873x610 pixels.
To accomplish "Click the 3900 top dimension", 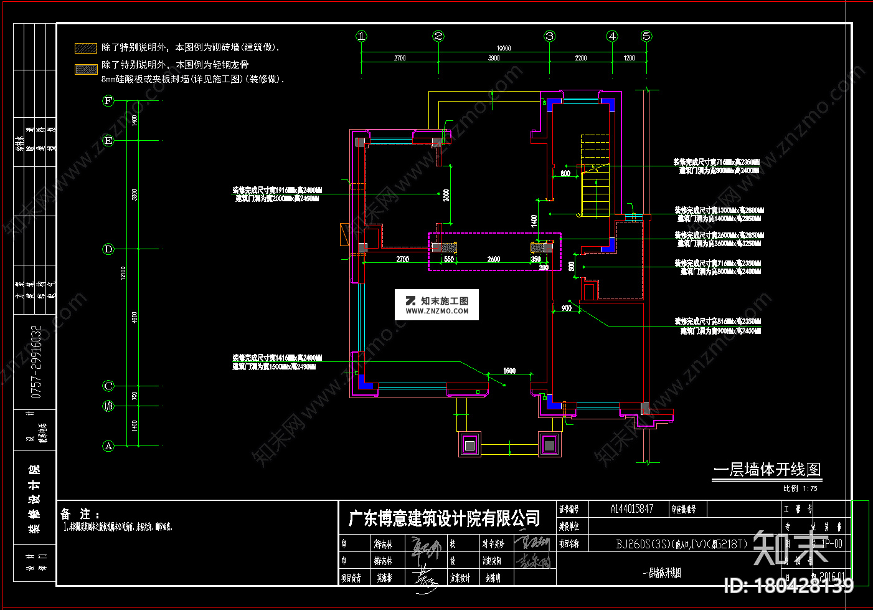I will (x=494, y=58).
